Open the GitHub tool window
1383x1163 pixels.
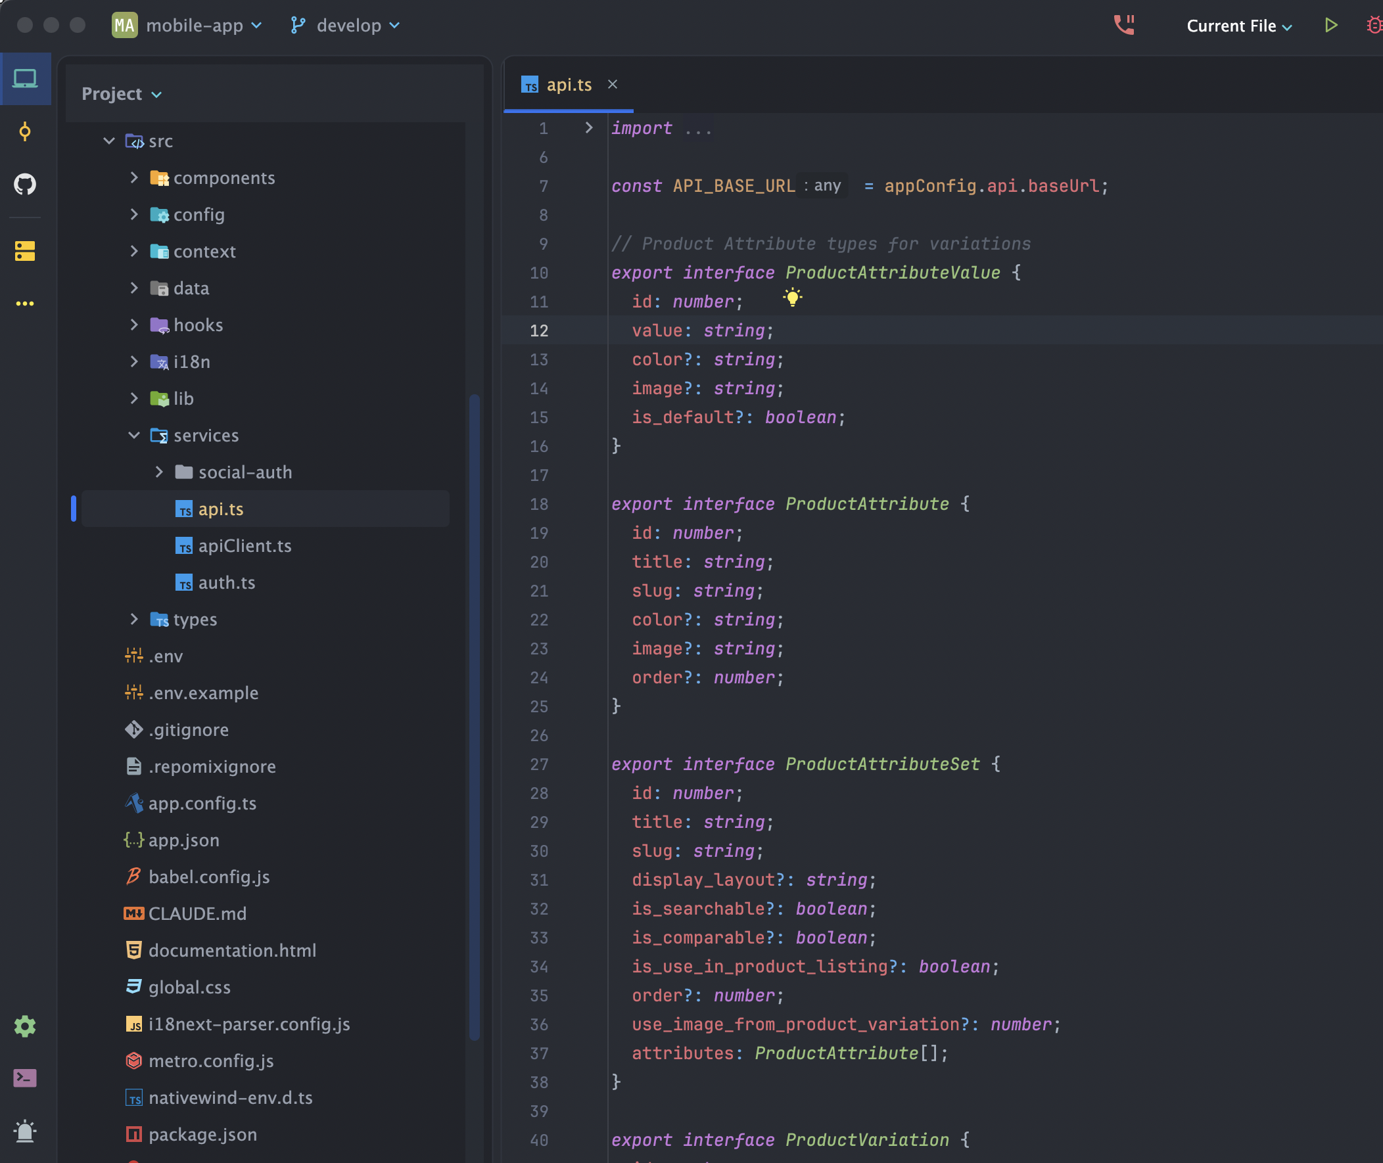point(25,184)
